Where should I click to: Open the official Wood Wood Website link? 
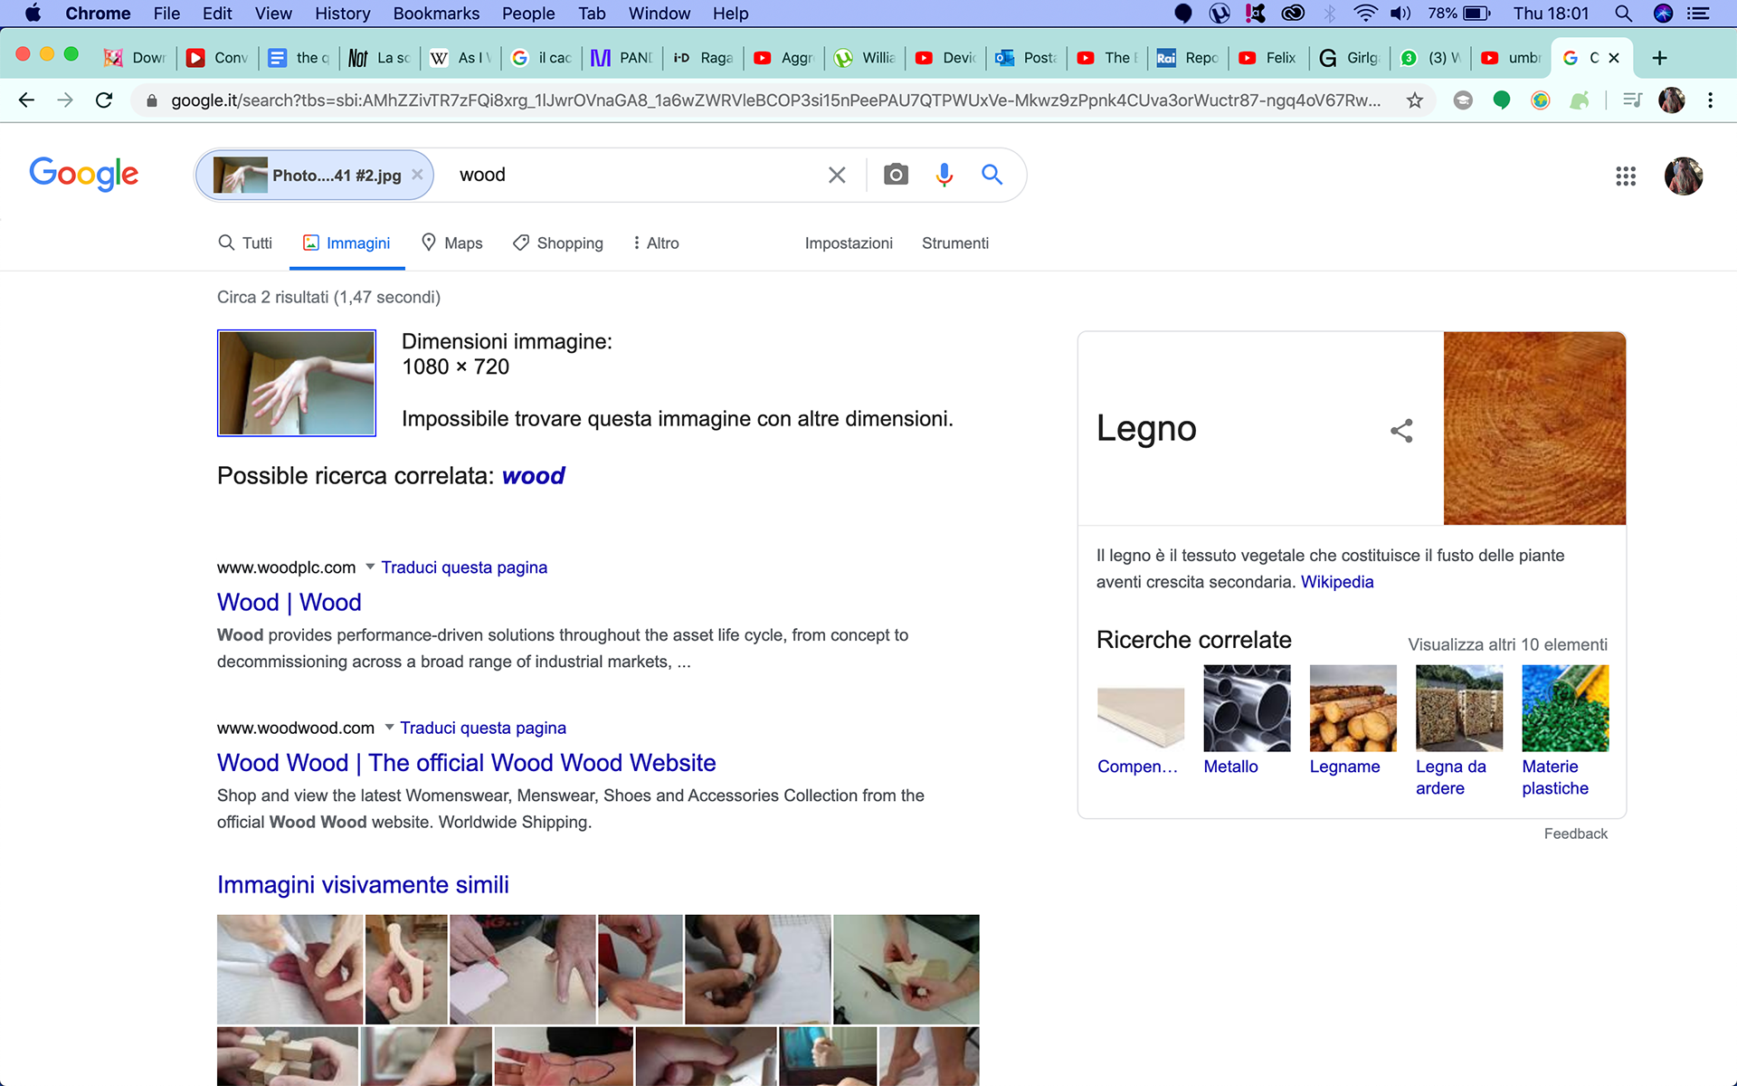467,763
